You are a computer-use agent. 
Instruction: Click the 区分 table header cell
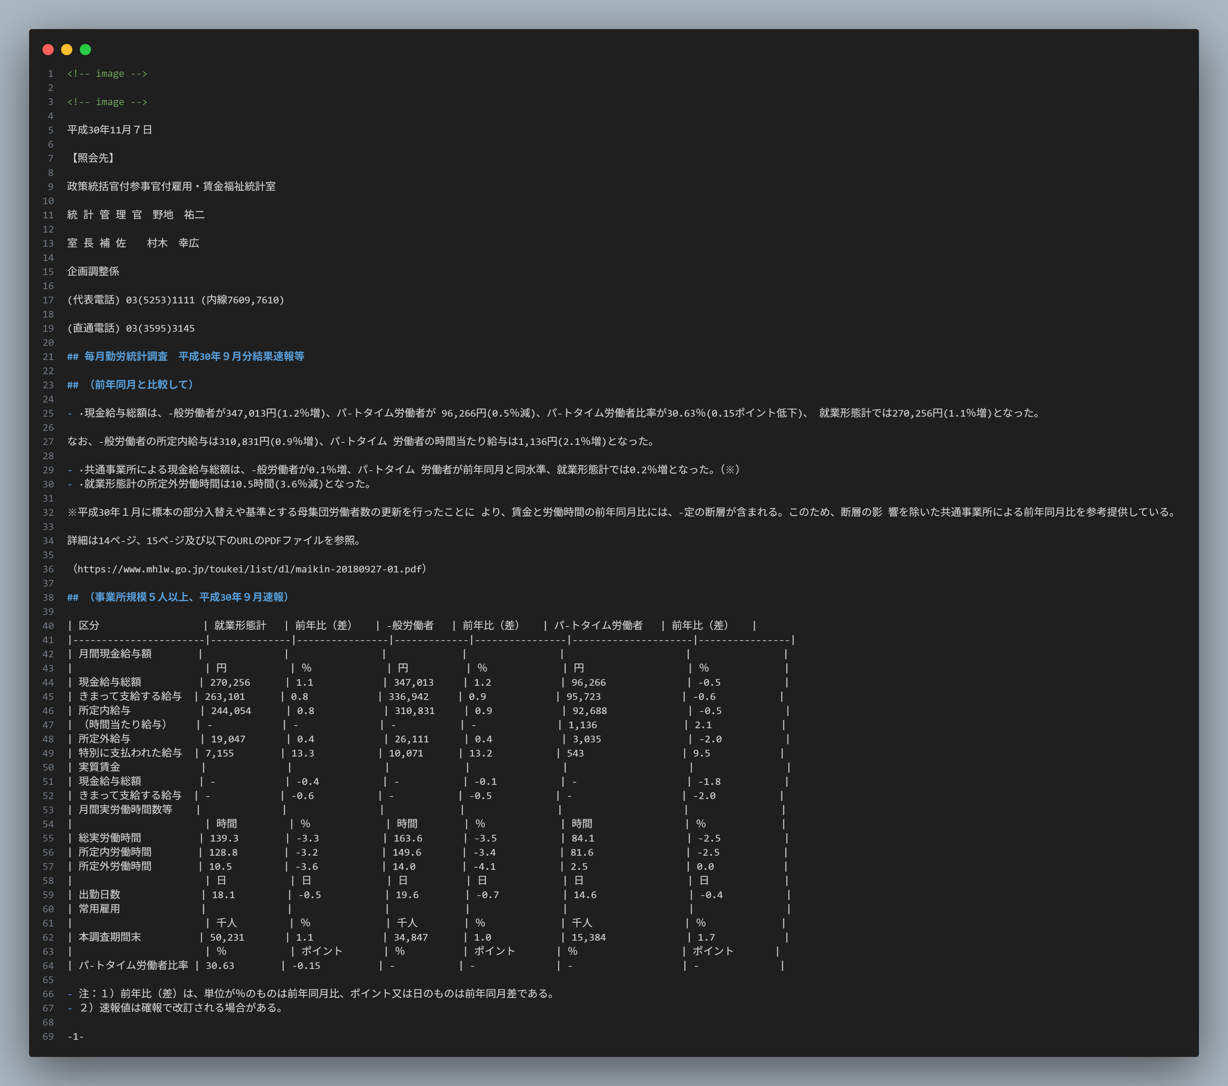(89, 625)
